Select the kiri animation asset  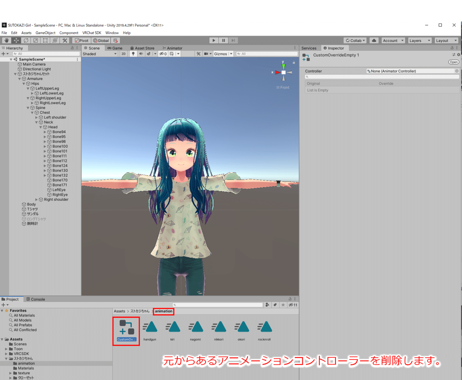pyautogui.click(x=172, y=330)
